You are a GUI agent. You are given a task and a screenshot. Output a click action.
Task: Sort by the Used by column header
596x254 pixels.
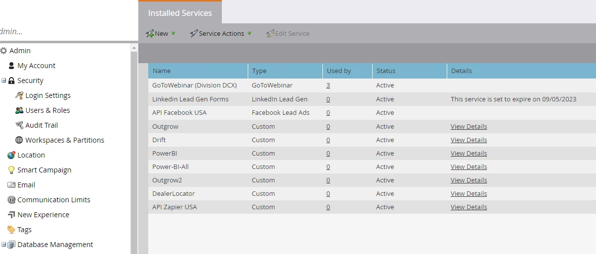click(x=347, y=71)
